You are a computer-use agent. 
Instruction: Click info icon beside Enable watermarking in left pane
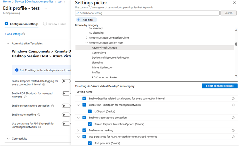[x=39, y=115]
